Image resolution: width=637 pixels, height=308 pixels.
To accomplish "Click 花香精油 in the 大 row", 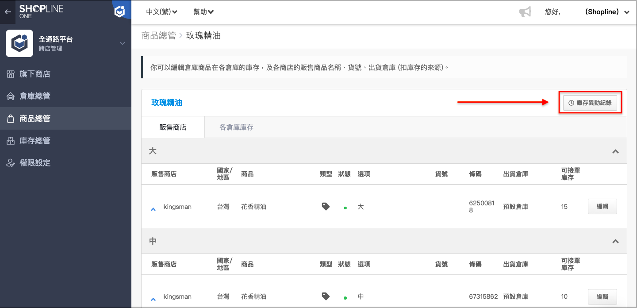I will pyautogui.click(x=253, y=207).
